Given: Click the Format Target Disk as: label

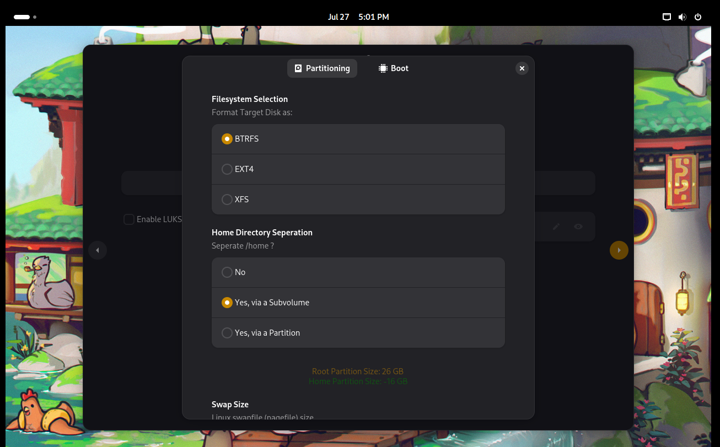Looking at the screenshot, I should pos(252,112).
